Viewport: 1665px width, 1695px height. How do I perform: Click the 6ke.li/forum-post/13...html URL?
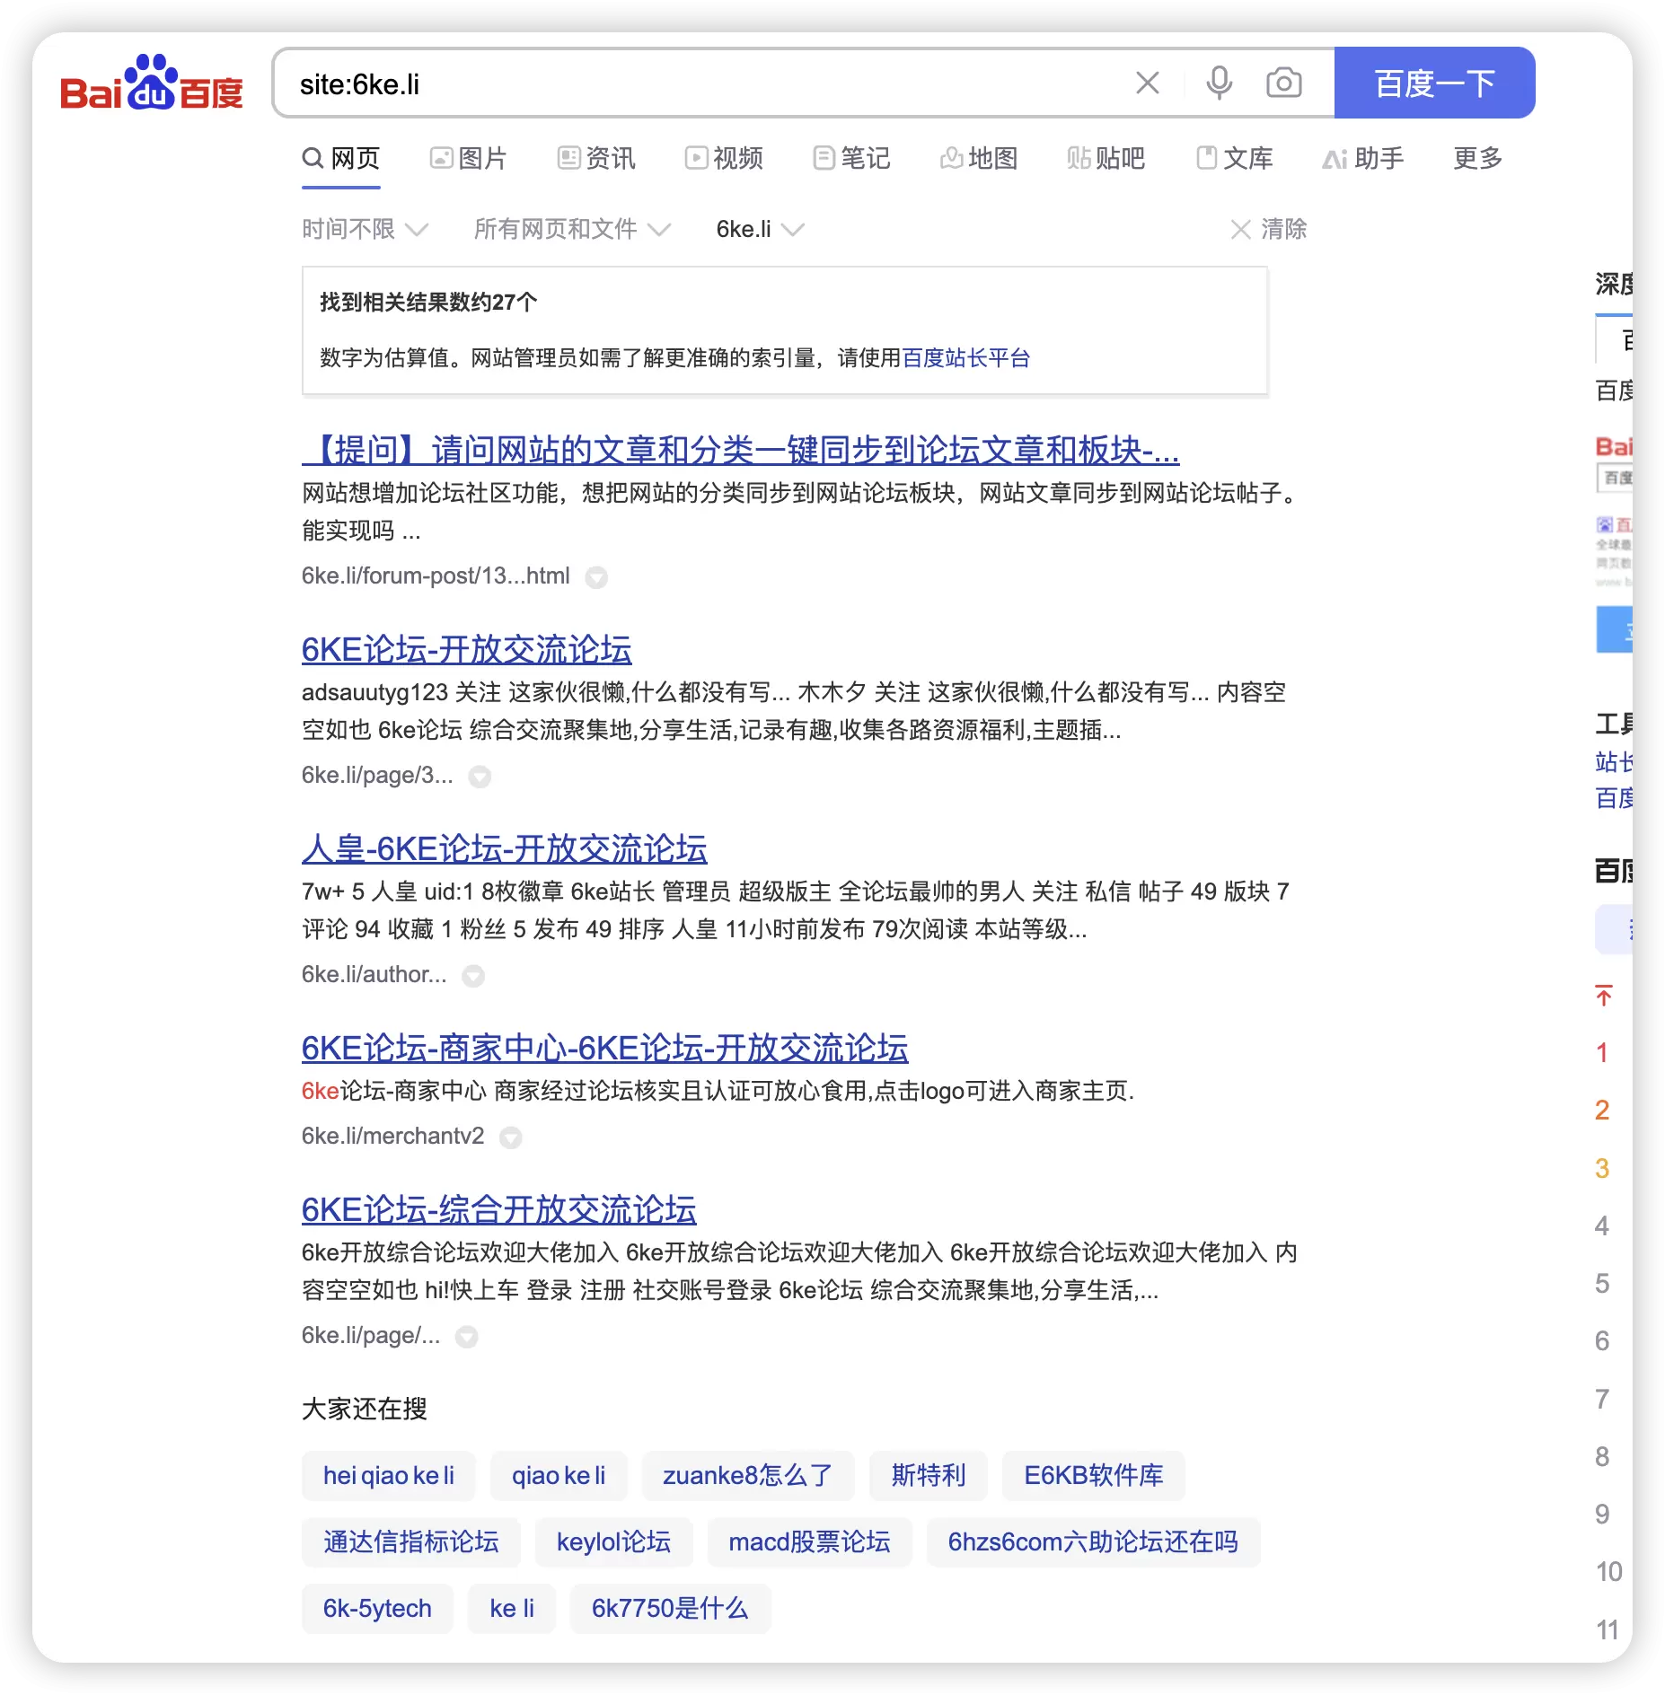coord(436,576)
